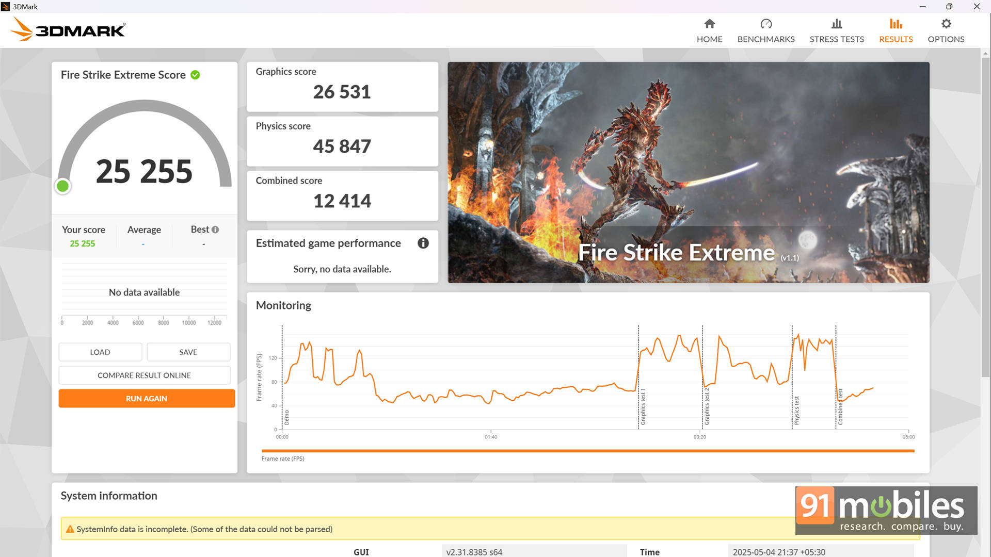Open the OPTIONS tab label

[x=946, y=39]
